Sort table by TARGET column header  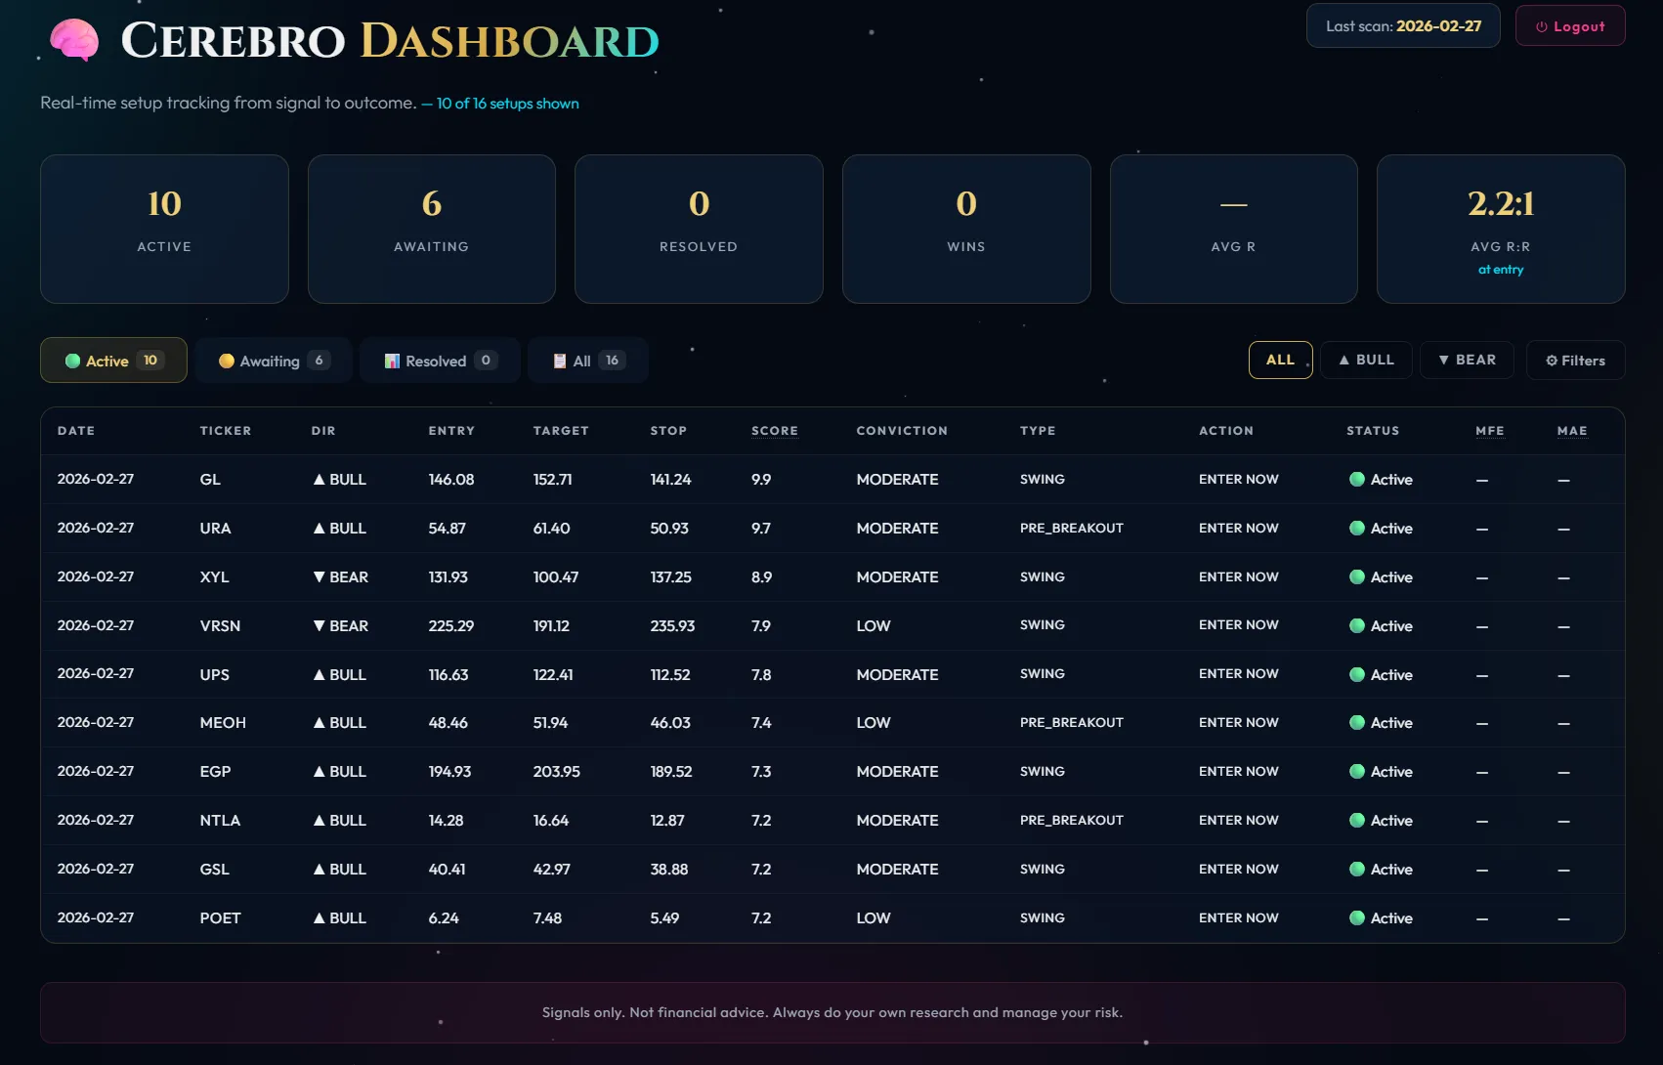561,431
